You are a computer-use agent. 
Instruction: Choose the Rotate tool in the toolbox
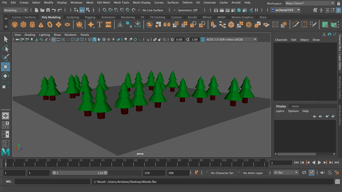(5, 76)
